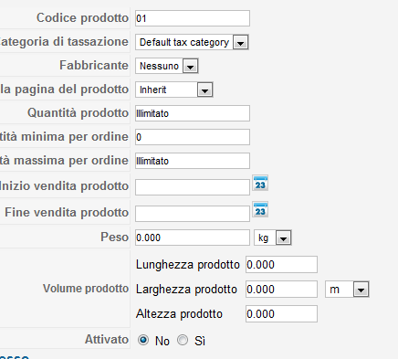398x359 pixels.
Task: Click the Inizio vendita prodotto date field
Action: (x=193, y=187)
